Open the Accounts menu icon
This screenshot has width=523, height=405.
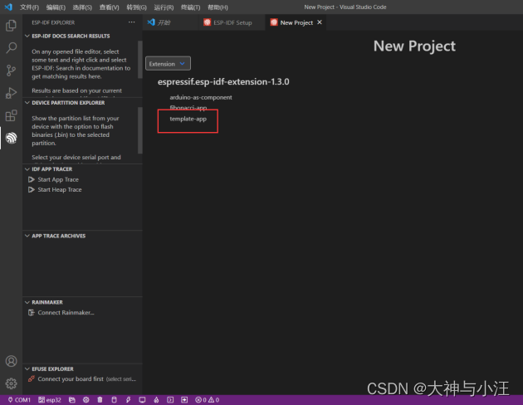[x=11, y=361]
